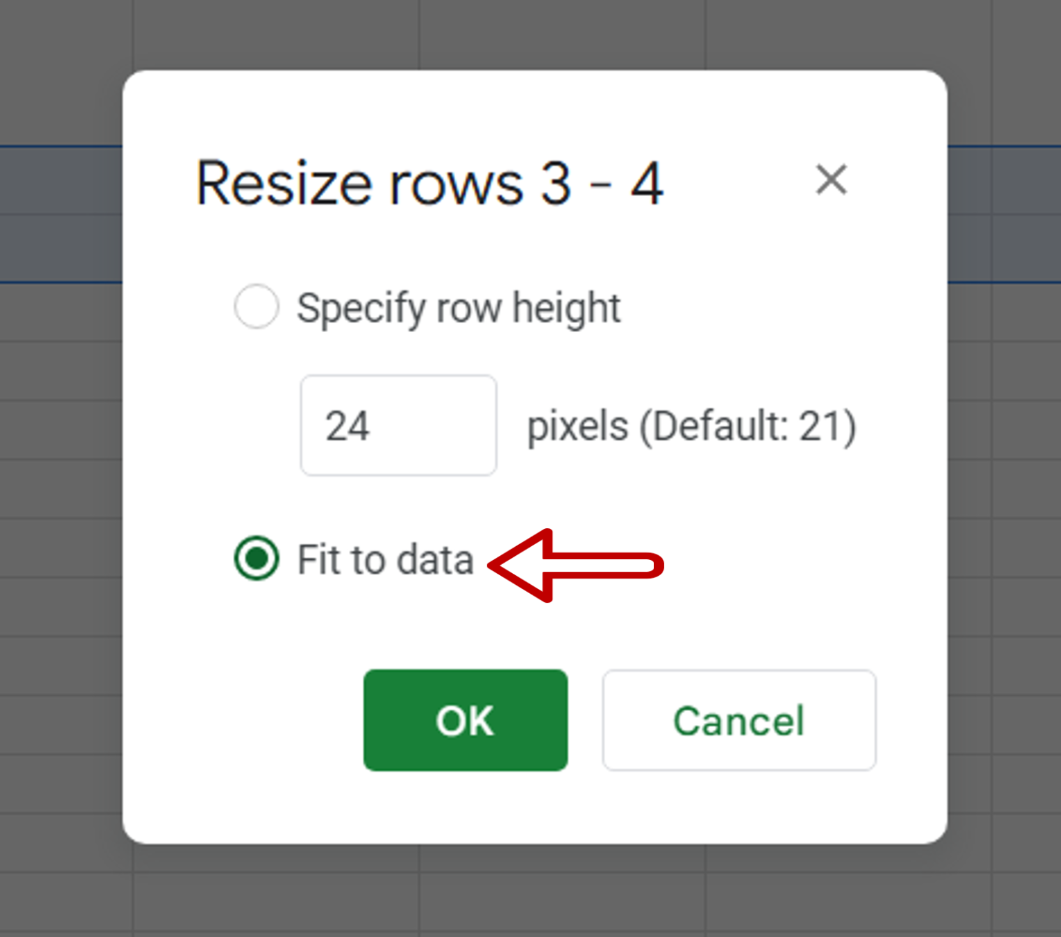Click the Resize rows 3 - 4 title
This screenshot has width=1061, height=937.
pos(428,181)
